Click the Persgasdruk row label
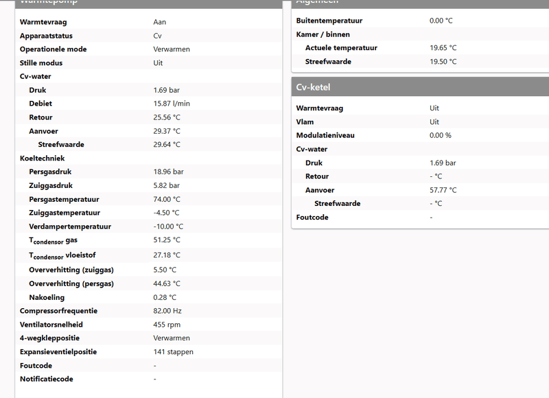The width and height of the screenshot is (549, 398). pyautogui.click(x=51, y=172)
